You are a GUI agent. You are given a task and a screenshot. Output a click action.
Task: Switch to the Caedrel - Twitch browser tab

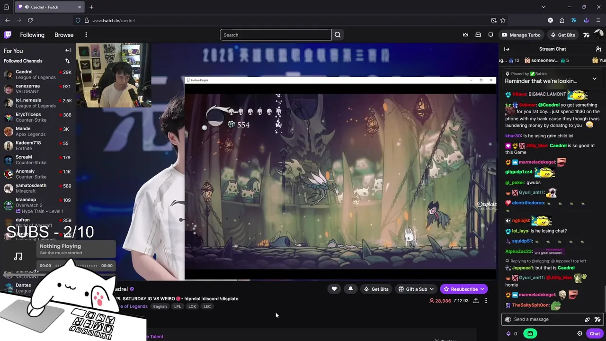[50, 7]
